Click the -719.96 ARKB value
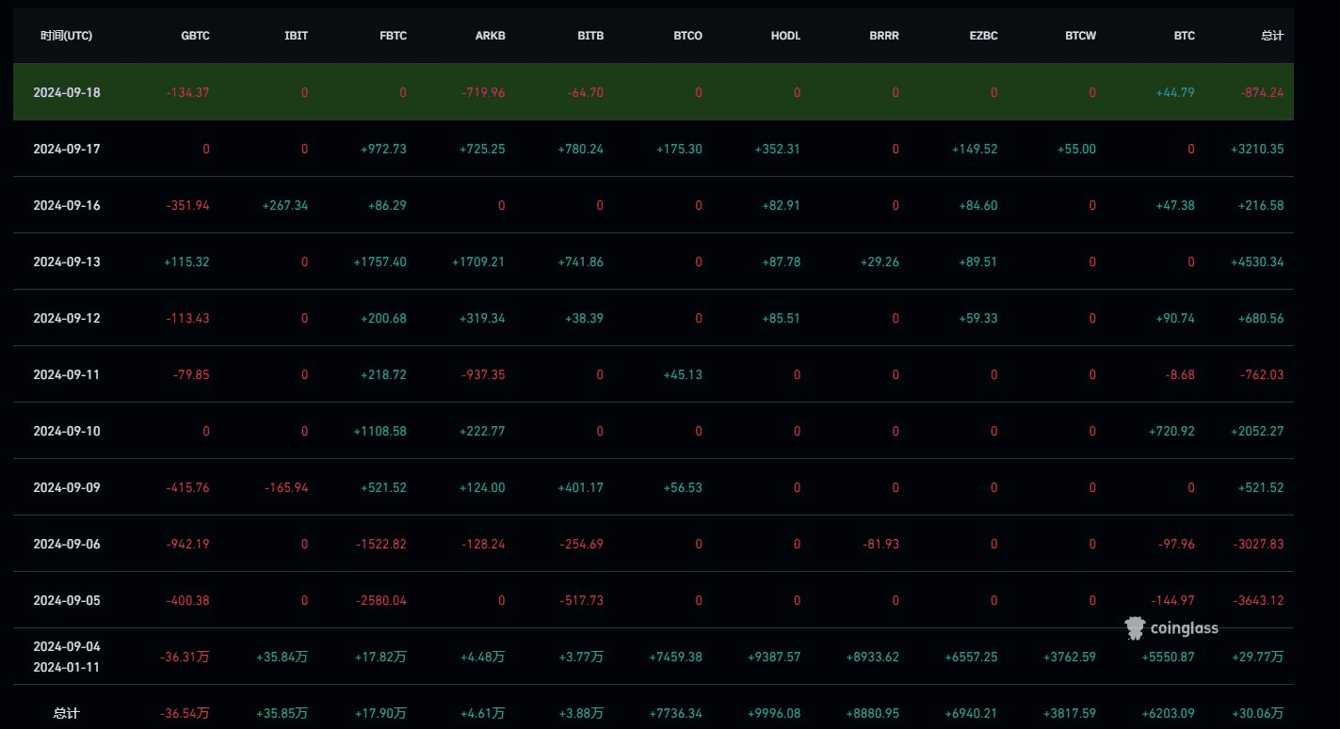 pos(483,92)
